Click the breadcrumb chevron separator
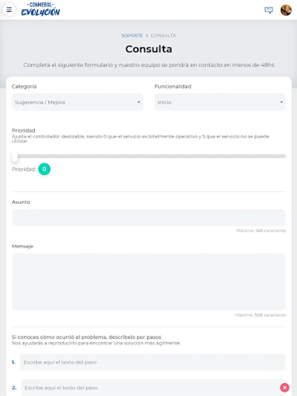Image resolution: width=297 pixels, height=396 pixels. (147, 36)
